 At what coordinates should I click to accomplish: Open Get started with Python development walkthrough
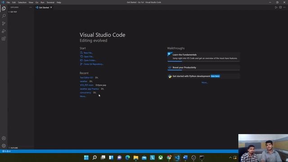click(x=203, y=76)
